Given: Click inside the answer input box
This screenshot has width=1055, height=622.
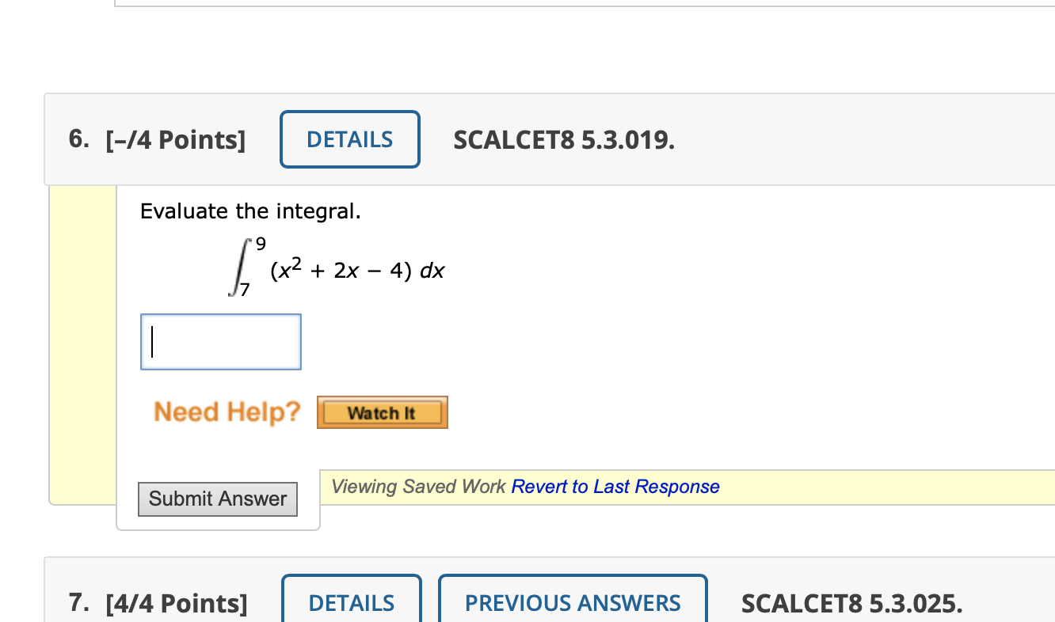Looking at the screenshot, I should click(220, 341).
